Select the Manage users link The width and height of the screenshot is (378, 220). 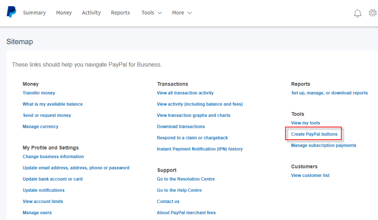tap(37, 213)
